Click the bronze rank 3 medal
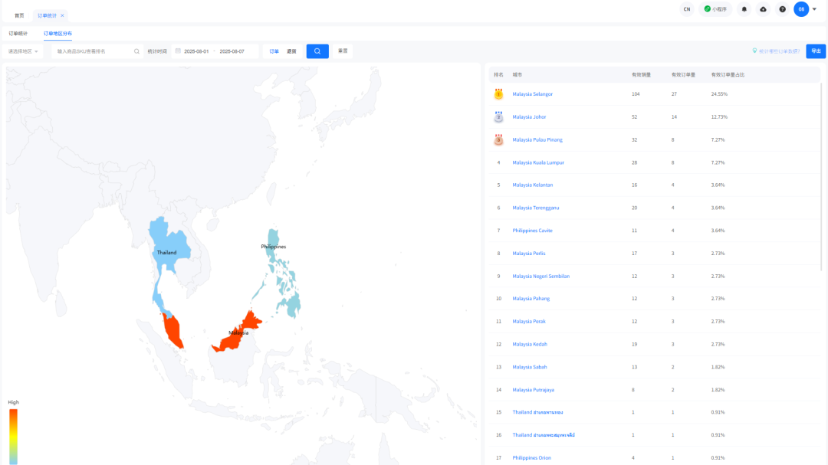This screenshot has height=465, width=828. 498,140
